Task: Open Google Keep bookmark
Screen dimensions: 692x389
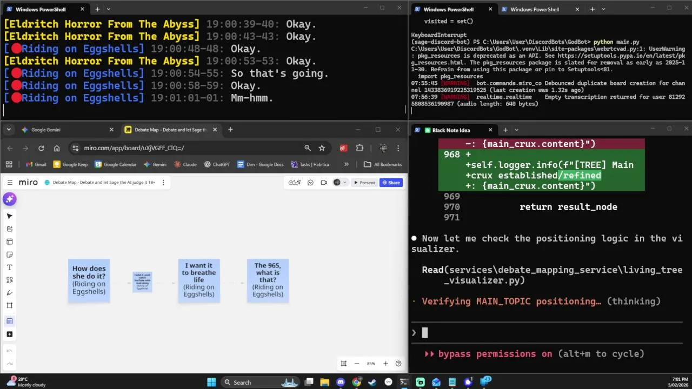Action: point(70,164)
